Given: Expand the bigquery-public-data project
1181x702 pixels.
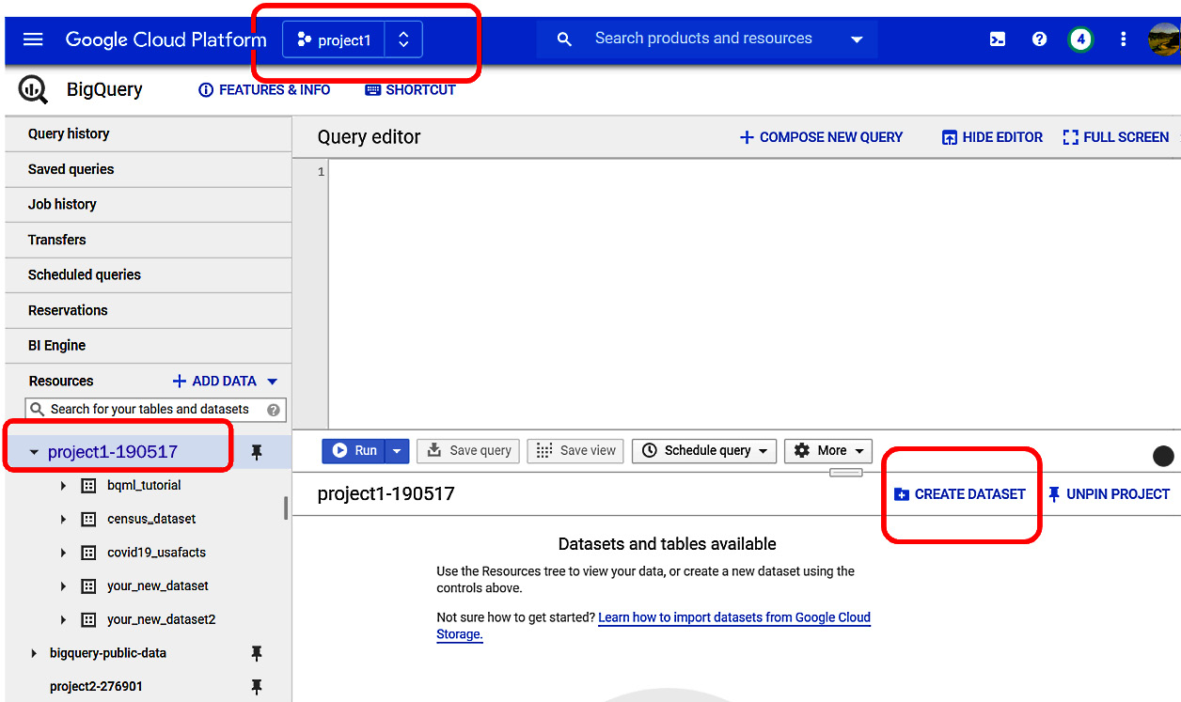Looking at the screenshot, I should point(35,653).
